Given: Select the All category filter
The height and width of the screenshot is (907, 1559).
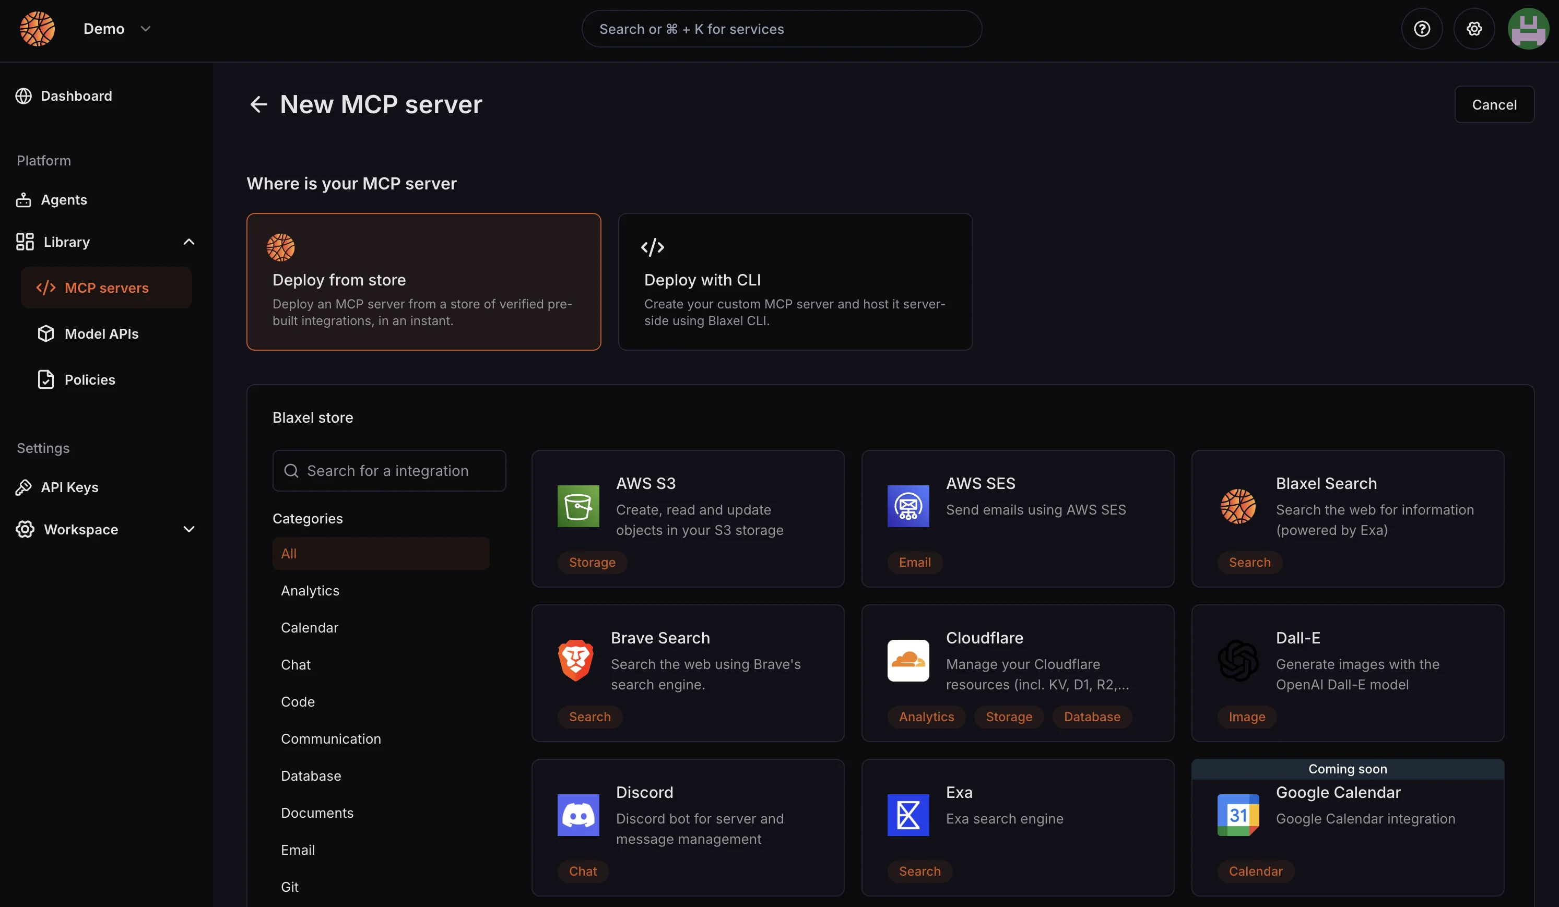Looking at the screenshot, I should coord(381,553).
